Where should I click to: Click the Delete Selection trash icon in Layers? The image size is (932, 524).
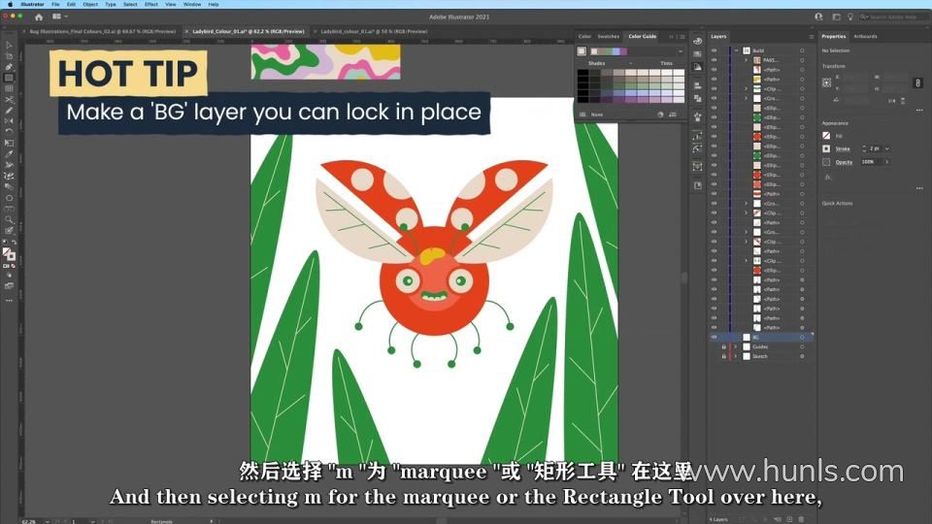coord(801,519)
